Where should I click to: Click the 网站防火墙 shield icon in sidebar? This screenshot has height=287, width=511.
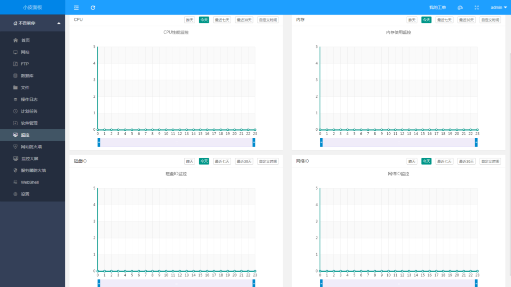15,147
